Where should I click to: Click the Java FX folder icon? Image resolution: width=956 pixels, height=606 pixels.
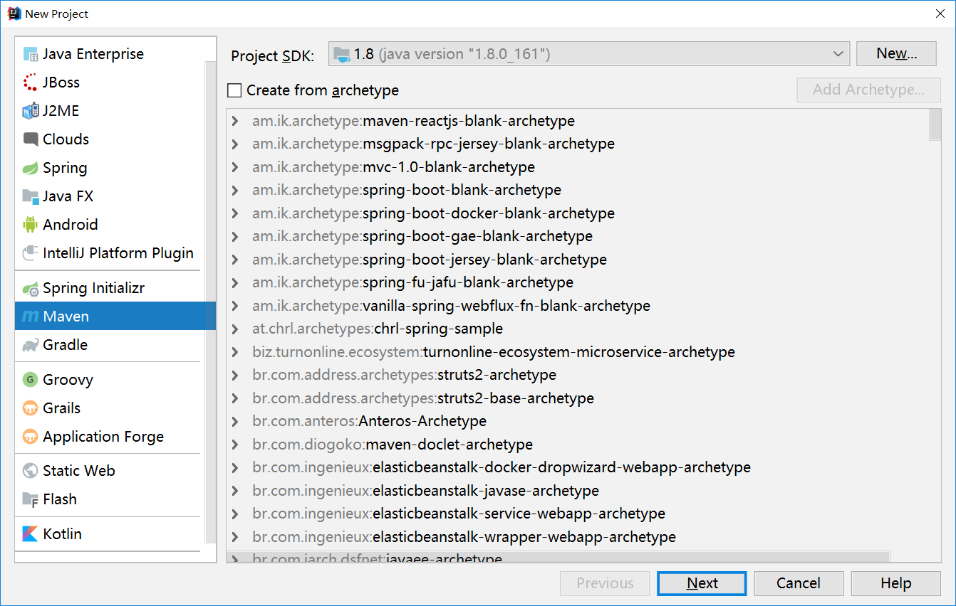pyautogui.click(x=31, y=196)
